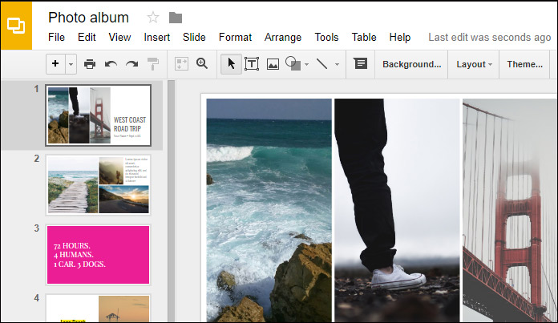This screenshot has width=558, height=323.
Task: Activate the zoom magnifier tool
Action: pyautogui.click(x=202, y=63)
